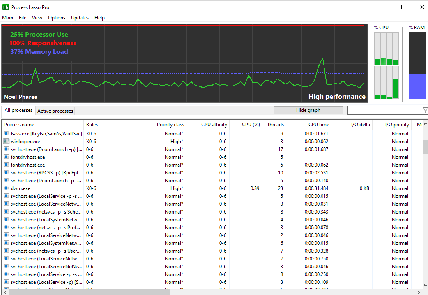This screenshot has width=428, height=295.
Task: Click the 17 threads cell
Action: pos(281,149)
